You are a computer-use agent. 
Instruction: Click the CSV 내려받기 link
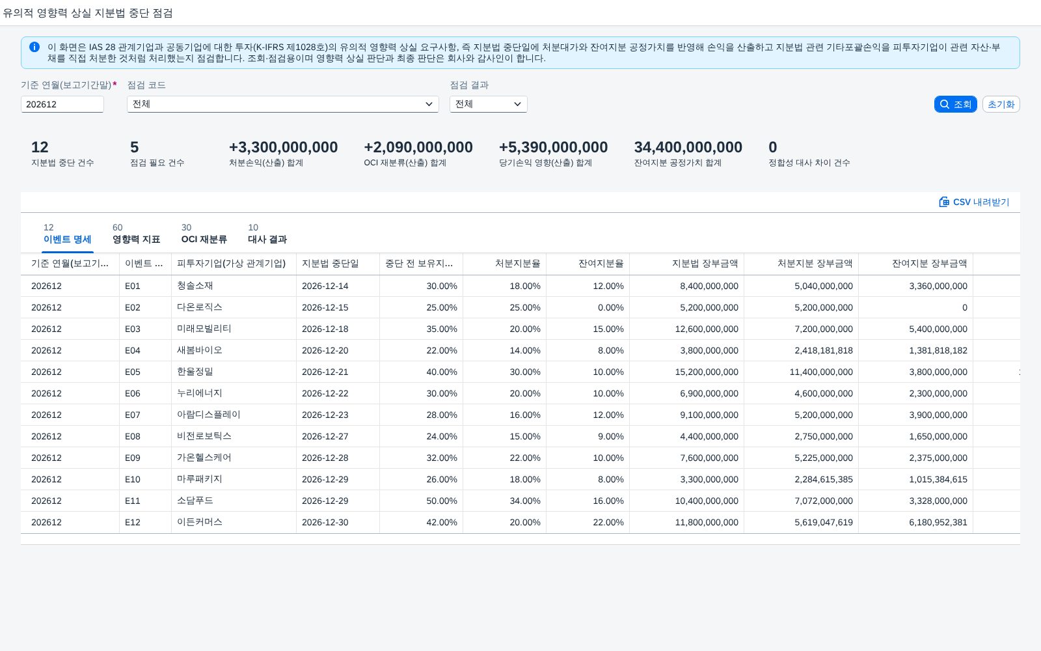point(974,202)
